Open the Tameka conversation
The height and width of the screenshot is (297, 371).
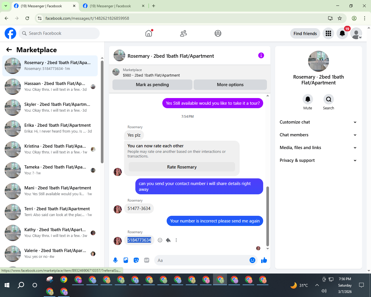point(50,170)
